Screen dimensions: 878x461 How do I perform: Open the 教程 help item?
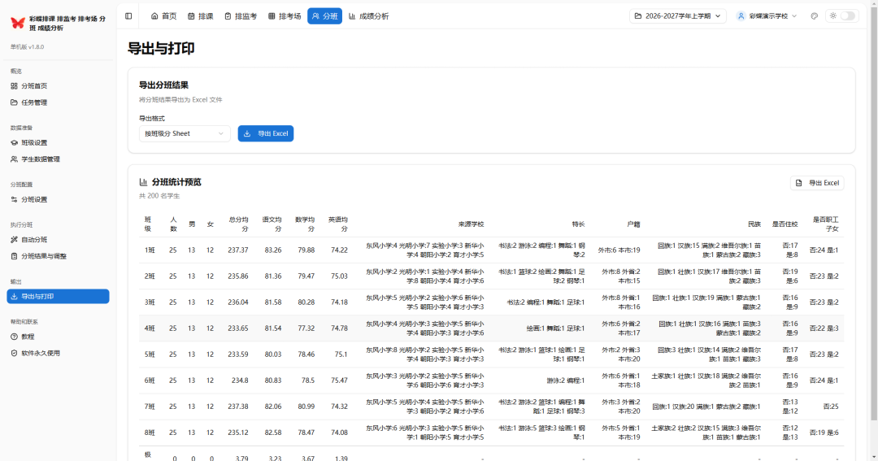coord(59,337)
